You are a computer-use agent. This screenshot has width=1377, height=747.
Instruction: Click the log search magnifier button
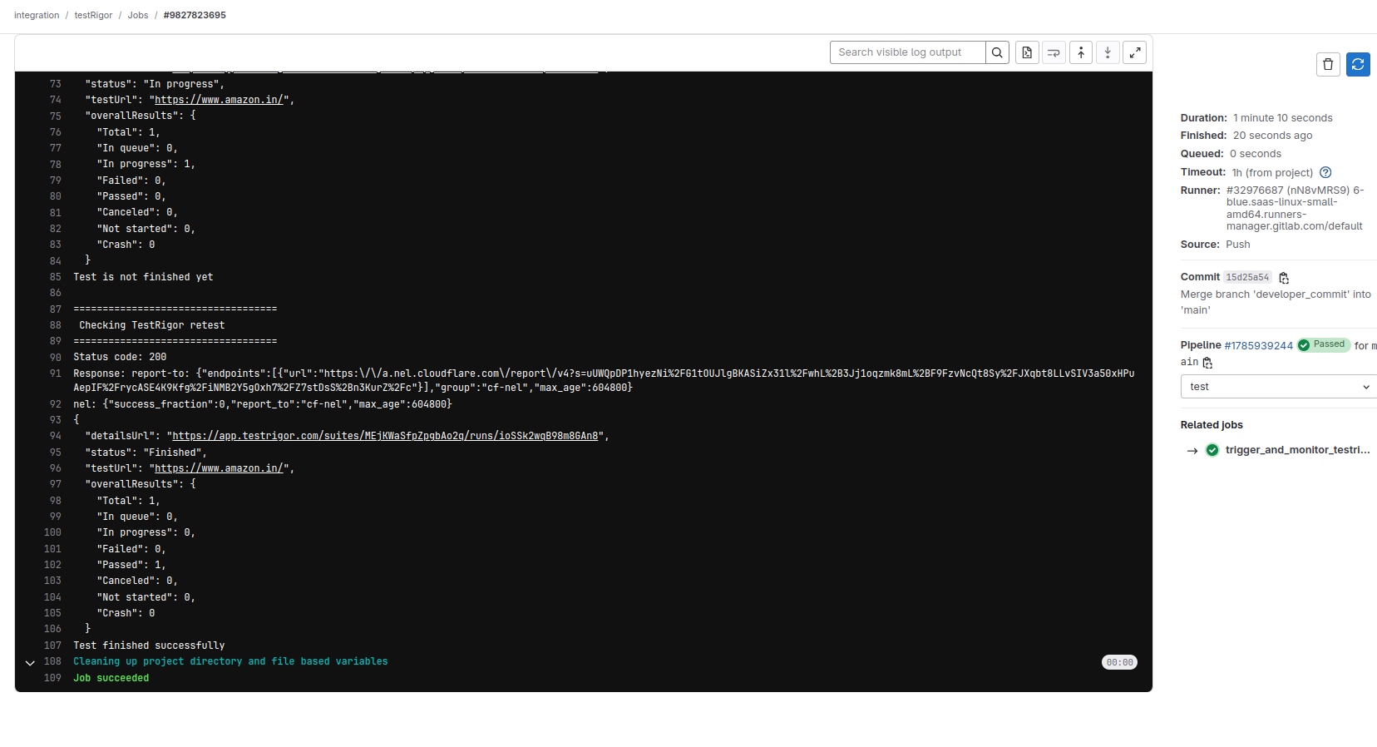(997, 52)
